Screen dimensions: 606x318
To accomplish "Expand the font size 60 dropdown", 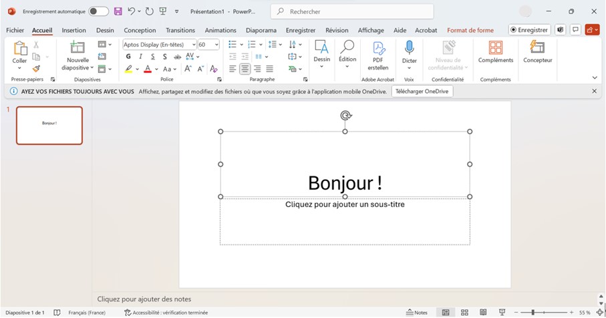I will point(216,45).
